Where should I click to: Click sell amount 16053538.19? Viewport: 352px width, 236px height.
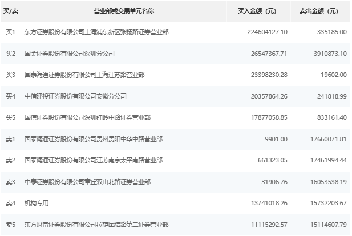(x=329, y=182)
